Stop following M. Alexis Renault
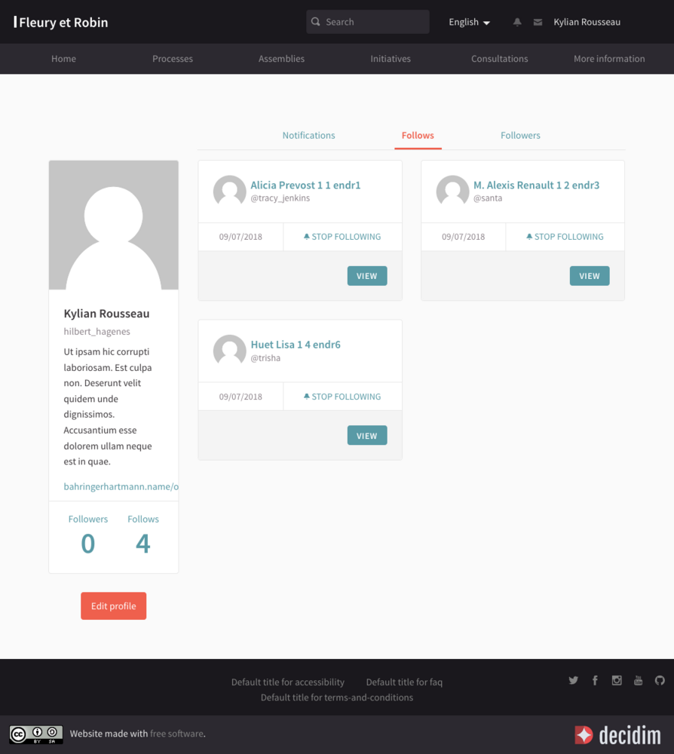 (565, 237)
